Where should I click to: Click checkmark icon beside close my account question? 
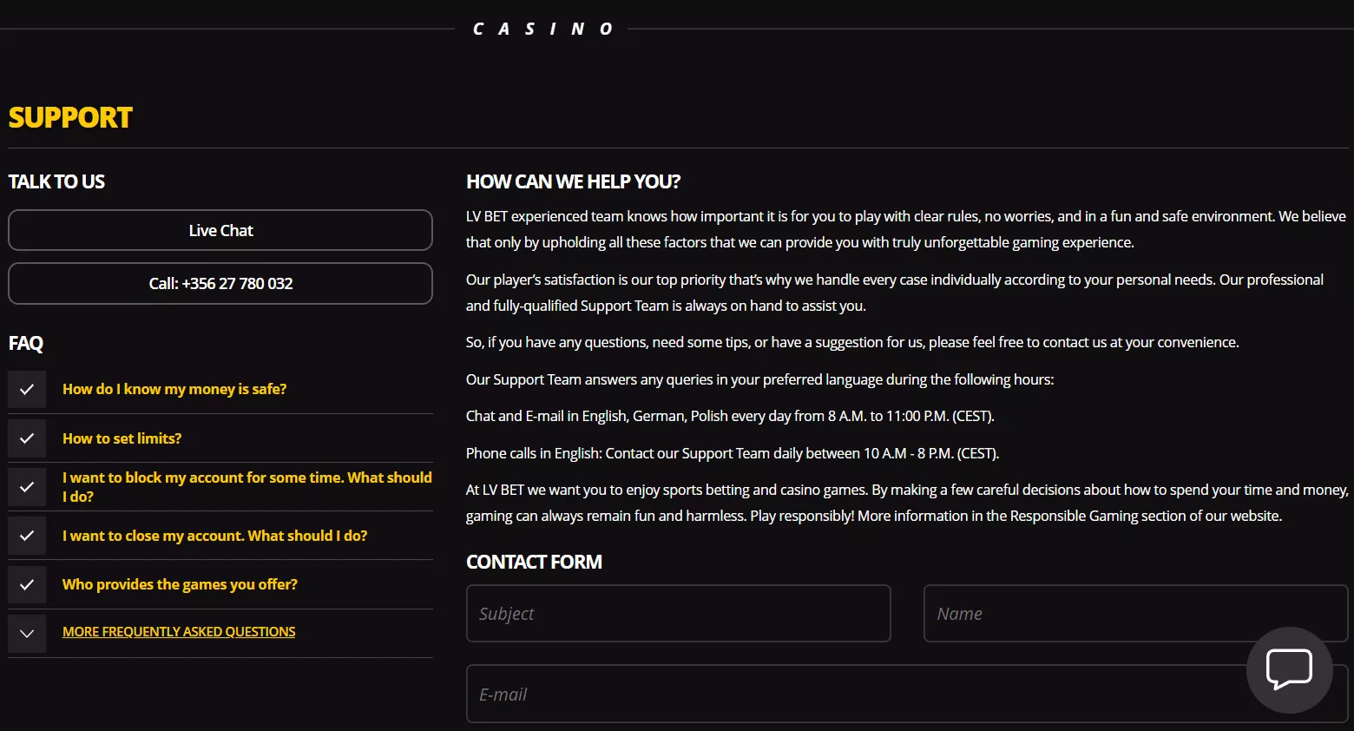click(27, 536)
